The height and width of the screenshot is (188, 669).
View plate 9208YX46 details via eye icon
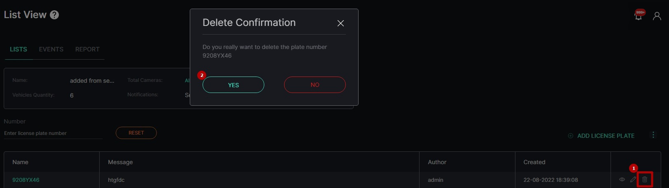click(622, 179)
